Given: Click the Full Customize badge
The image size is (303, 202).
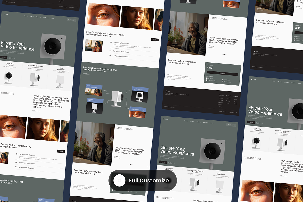Looking at the screenshot, I should tap(143, 180).
